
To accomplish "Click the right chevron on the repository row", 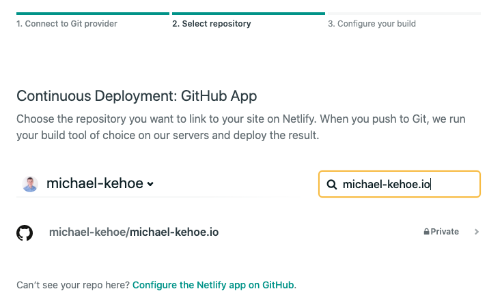I will pyautogui.click(x=477, y=232).
